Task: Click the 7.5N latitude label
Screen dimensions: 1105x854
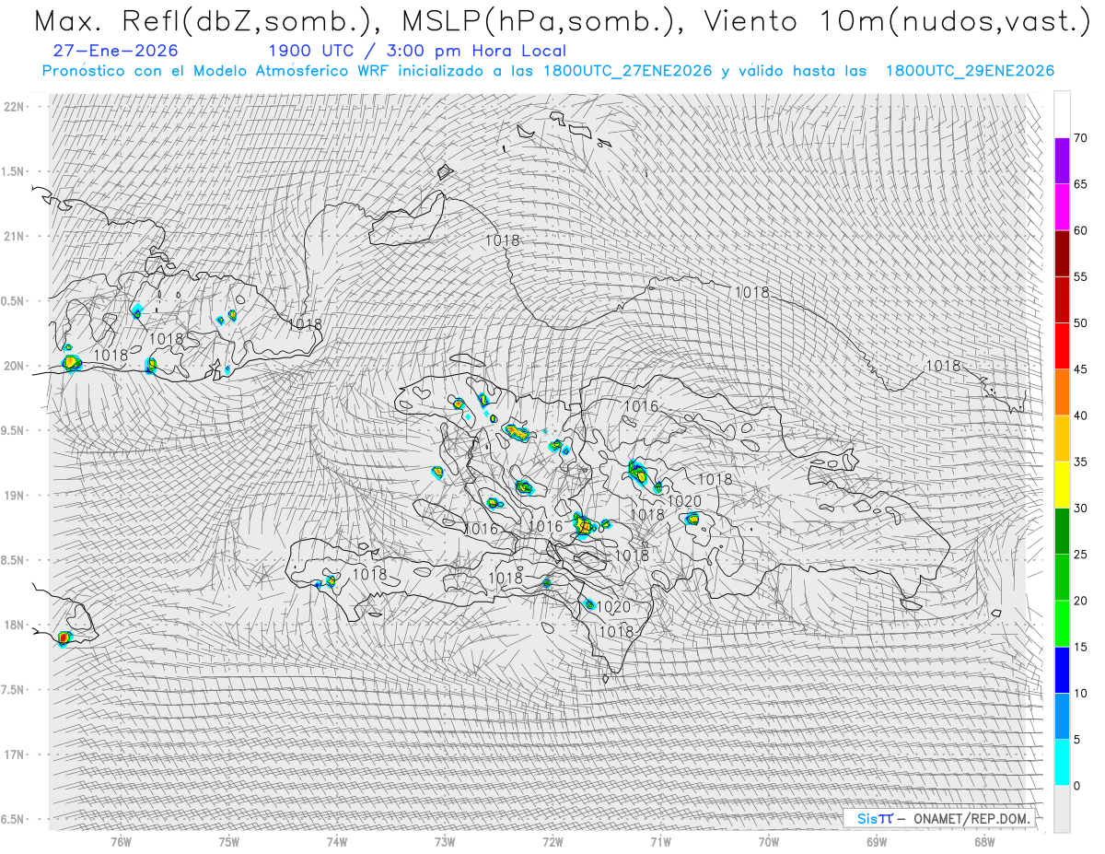Action: 14,689
